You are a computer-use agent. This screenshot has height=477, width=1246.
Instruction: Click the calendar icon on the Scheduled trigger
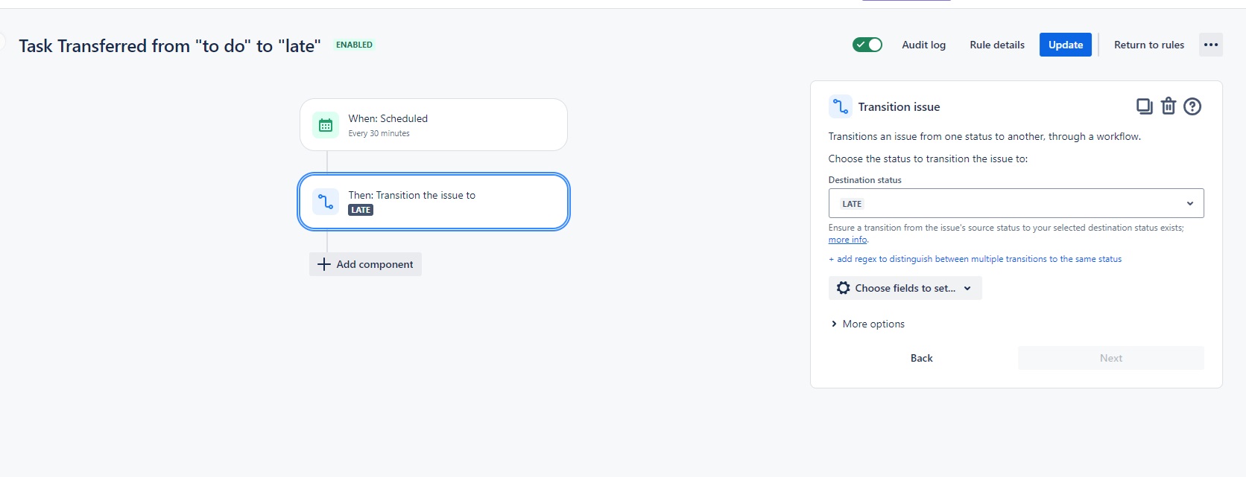pyautogui.click(x=326, y=125)
